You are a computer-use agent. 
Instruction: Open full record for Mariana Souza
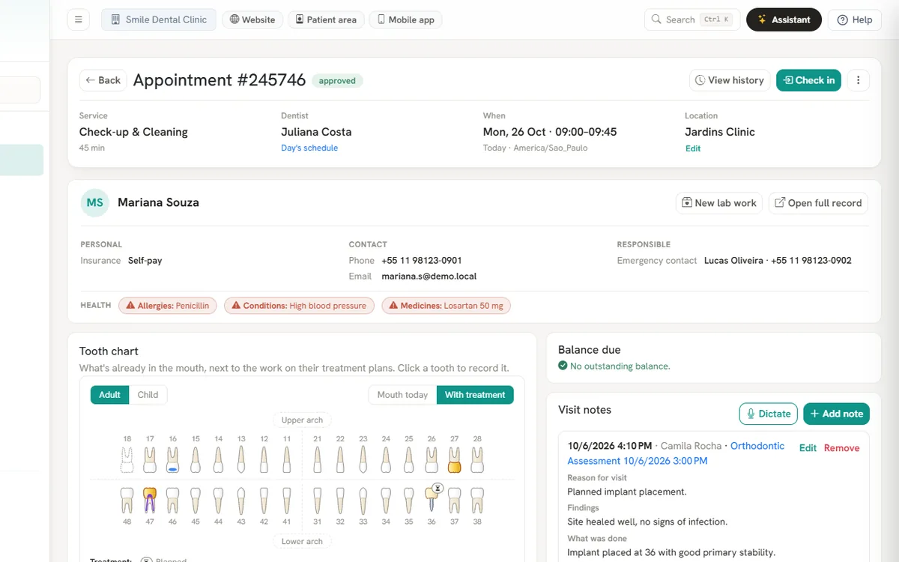tap(818, 203)
